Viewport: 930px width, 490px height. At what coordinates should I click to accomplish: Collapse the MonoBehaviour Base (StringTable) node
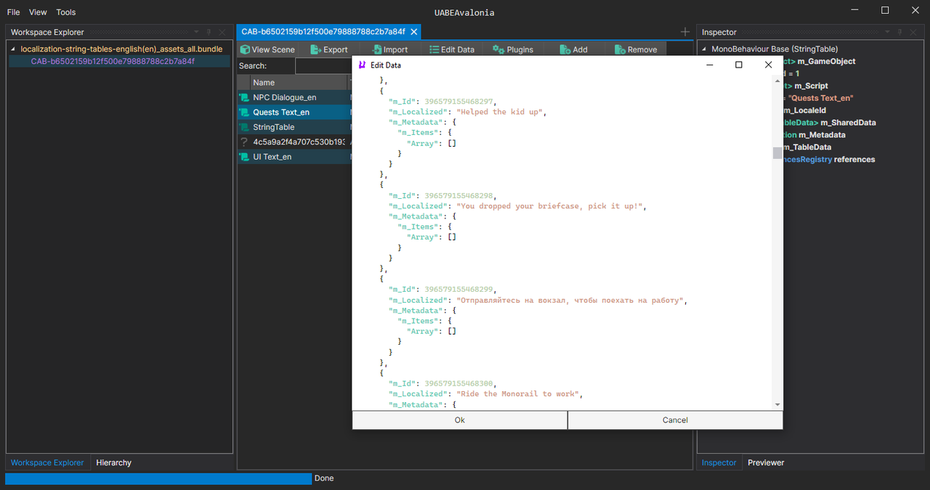(x=704, y=49)
